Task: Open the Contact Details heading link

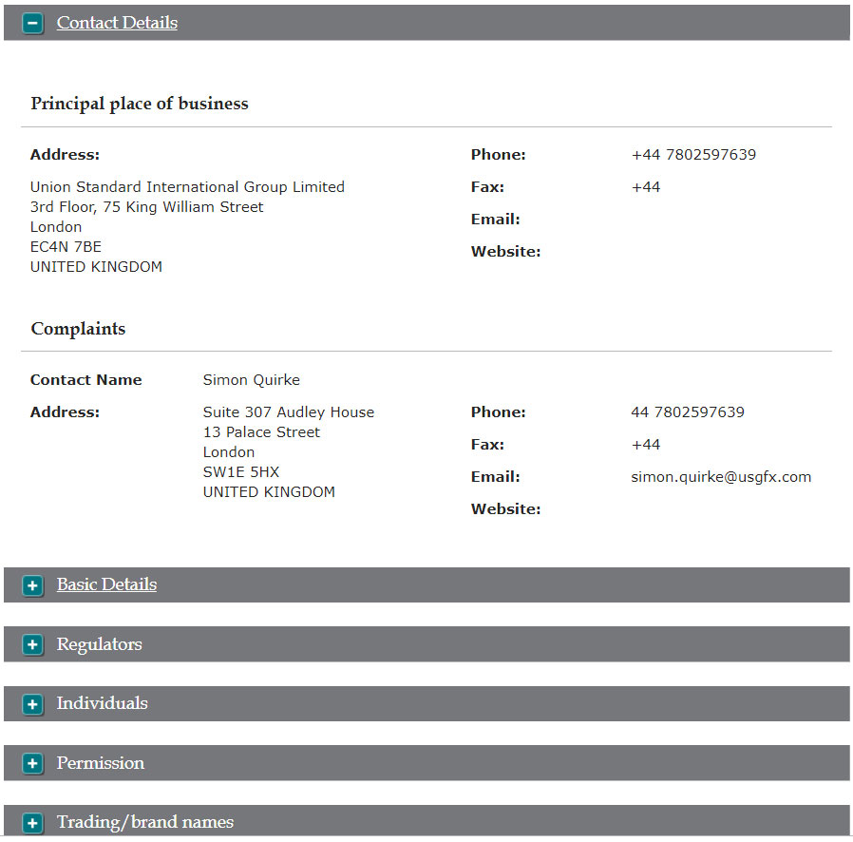Action: point(117,22)
